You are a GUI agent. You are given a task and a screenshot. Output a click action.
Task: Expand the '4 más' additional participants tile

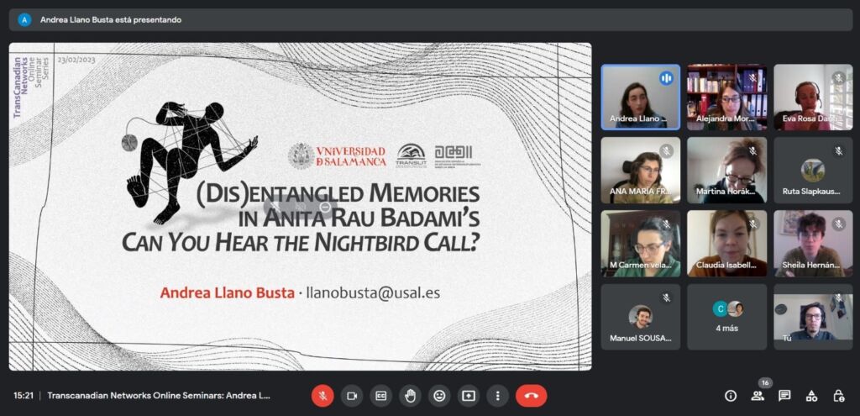click(727, 316)
